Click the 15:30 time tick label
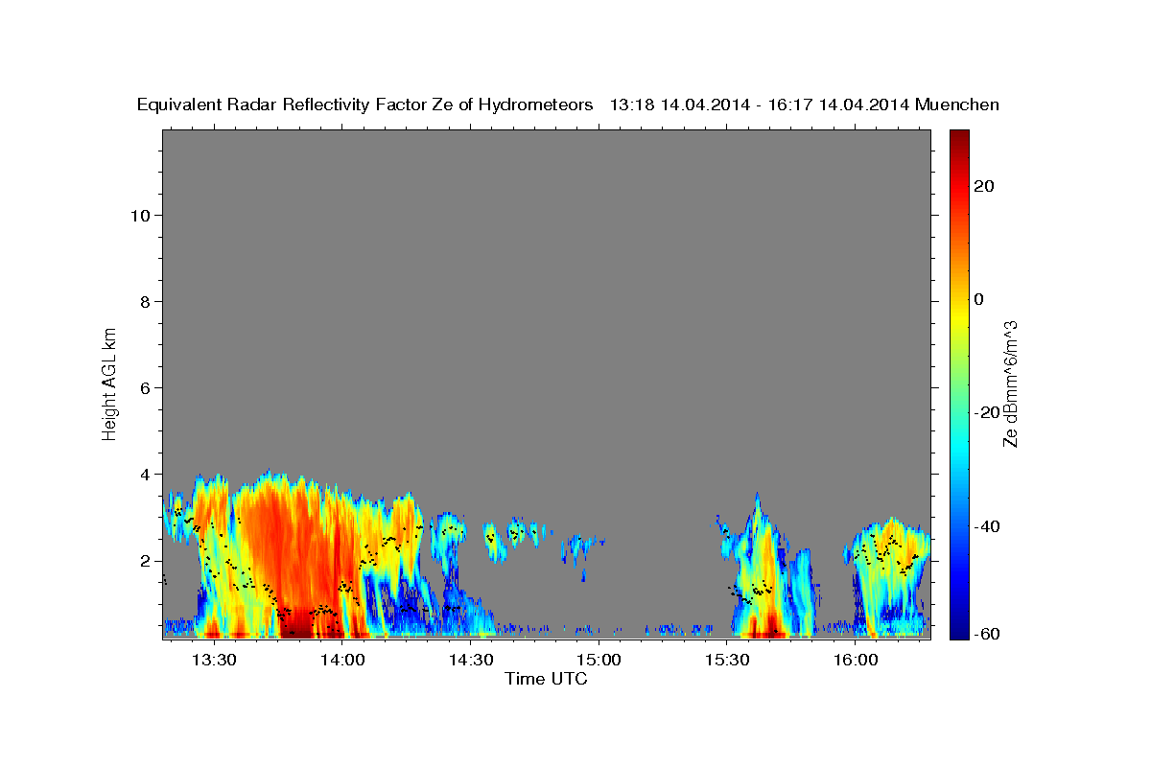The height and width of the screenshot is (767, 1151). [x=728, y=660]
